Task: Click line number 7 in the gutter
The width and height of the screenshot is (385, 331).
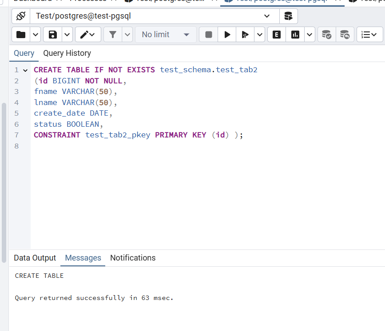Action: coord(16,135)
